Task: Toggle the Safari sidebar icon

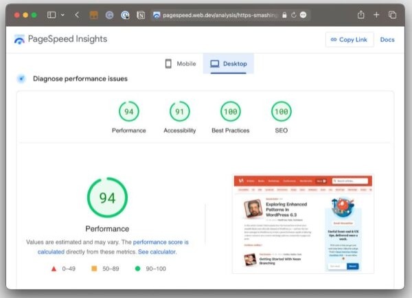Action: pyautogui.click(x=51, y=14)
